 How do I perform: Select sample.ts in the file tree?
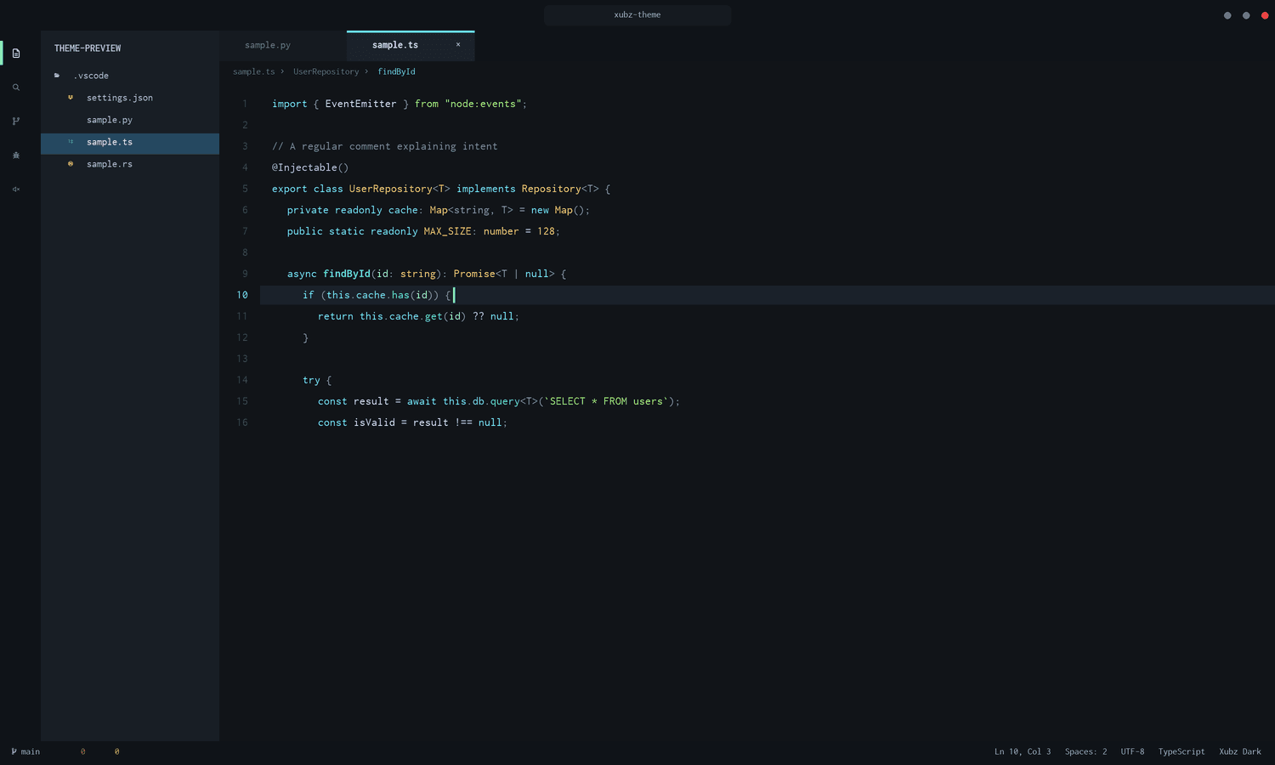130,142
